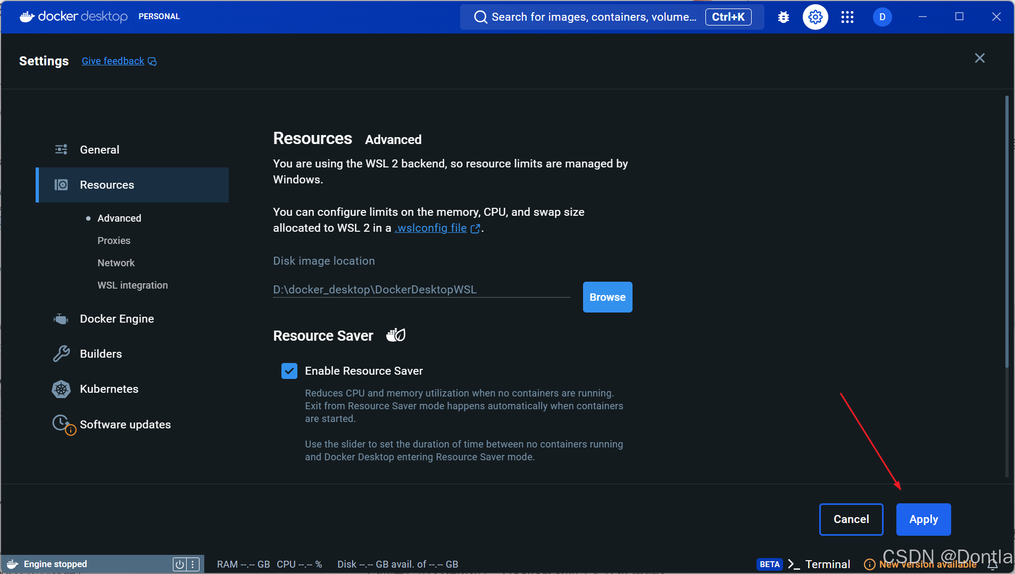Open the engine options kebab menu
Image resolution: width=1015 pixels, height=574 pixels.
tap(193, 564)
